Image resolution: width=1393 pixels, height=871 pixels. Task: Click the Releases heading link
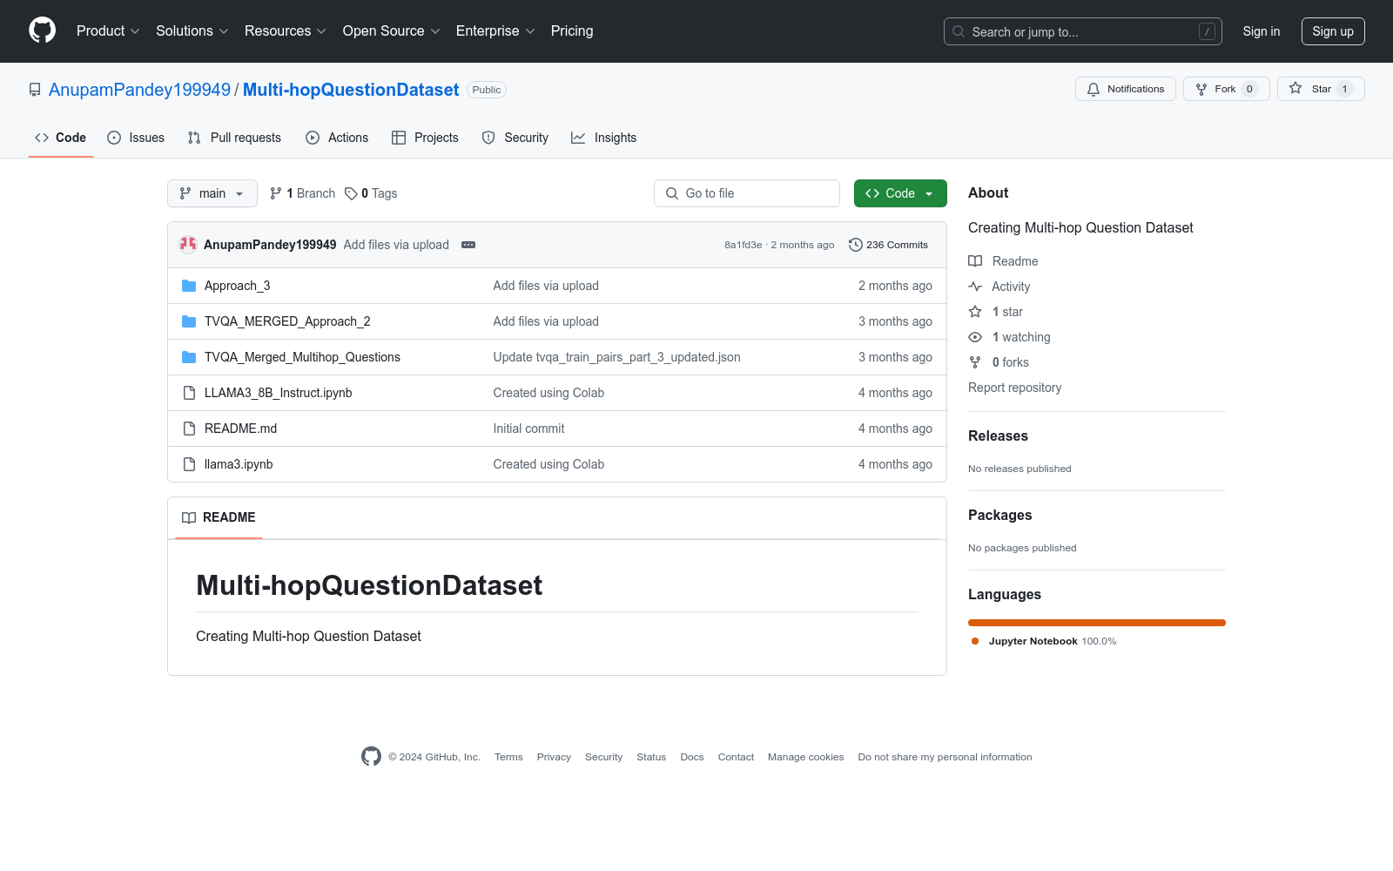(x=998, y=436)
